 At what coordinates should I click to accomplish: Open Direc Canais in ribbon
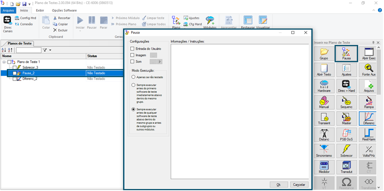[8, 24]
